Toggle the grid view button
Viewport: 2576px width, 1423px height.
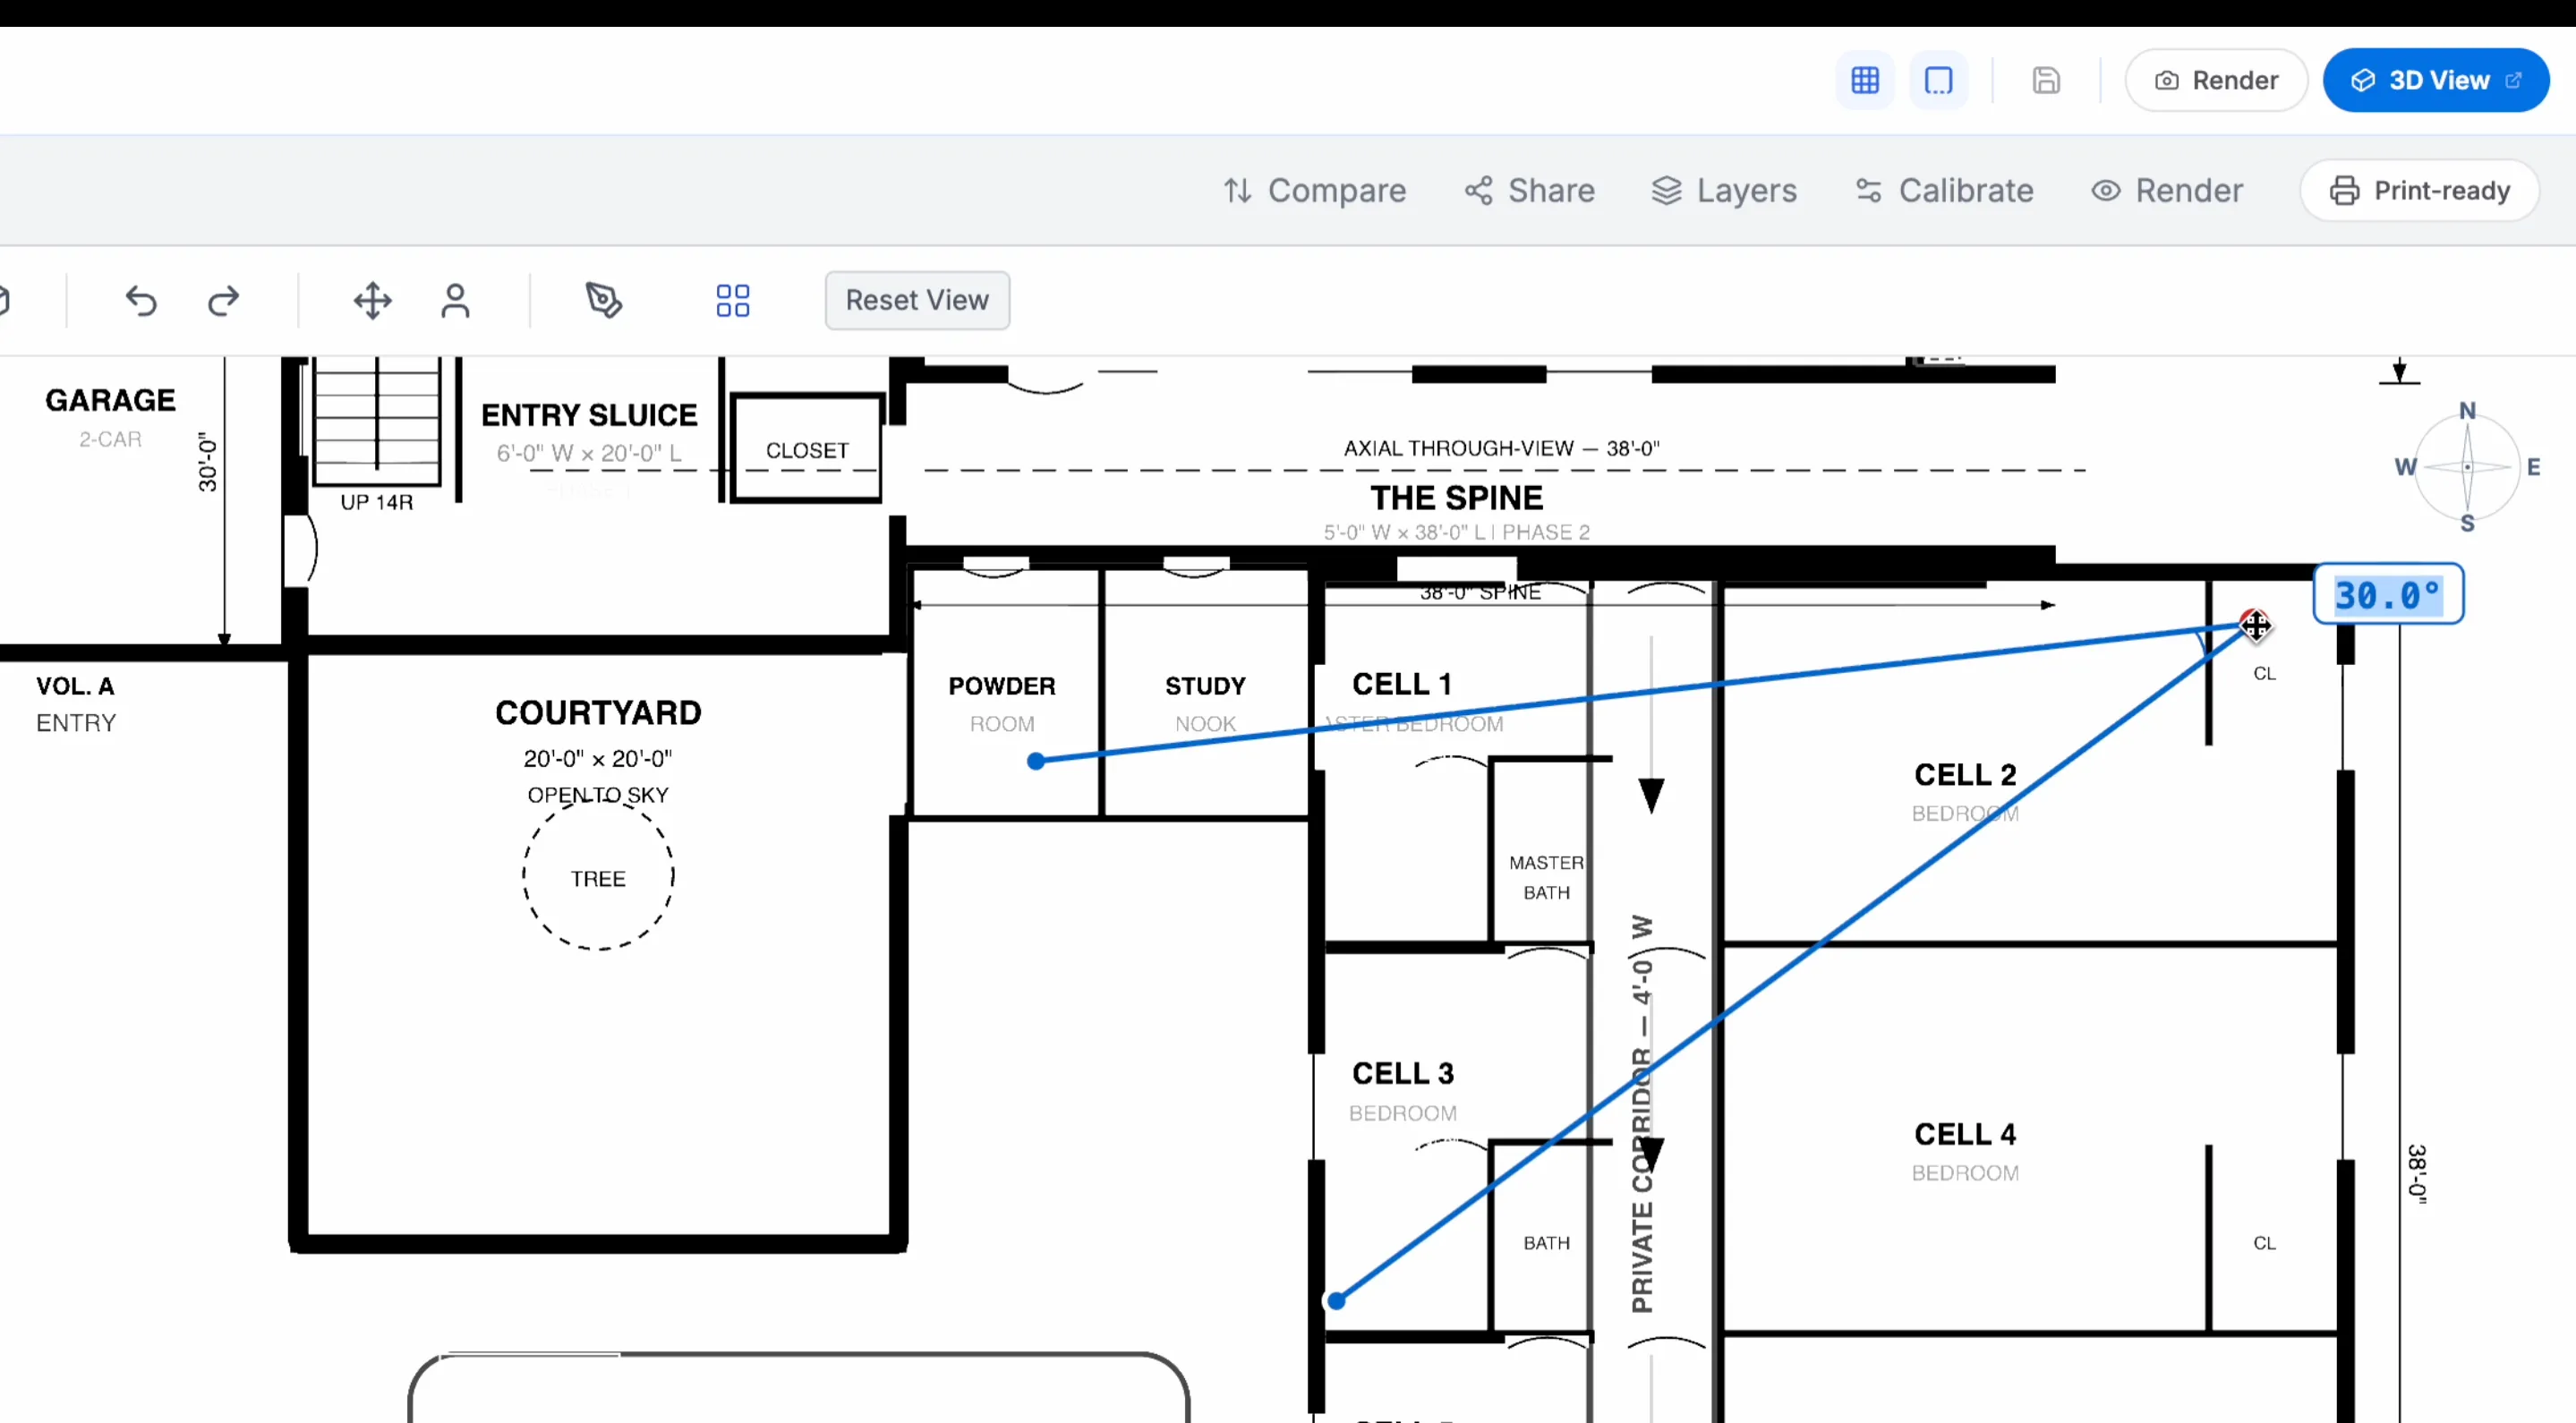pyautogui.click(x=1864, y=80)
